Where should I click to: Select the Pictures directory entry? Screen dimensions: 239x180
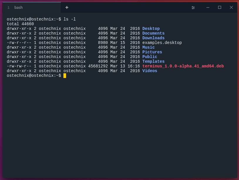[x=152, y=52]
